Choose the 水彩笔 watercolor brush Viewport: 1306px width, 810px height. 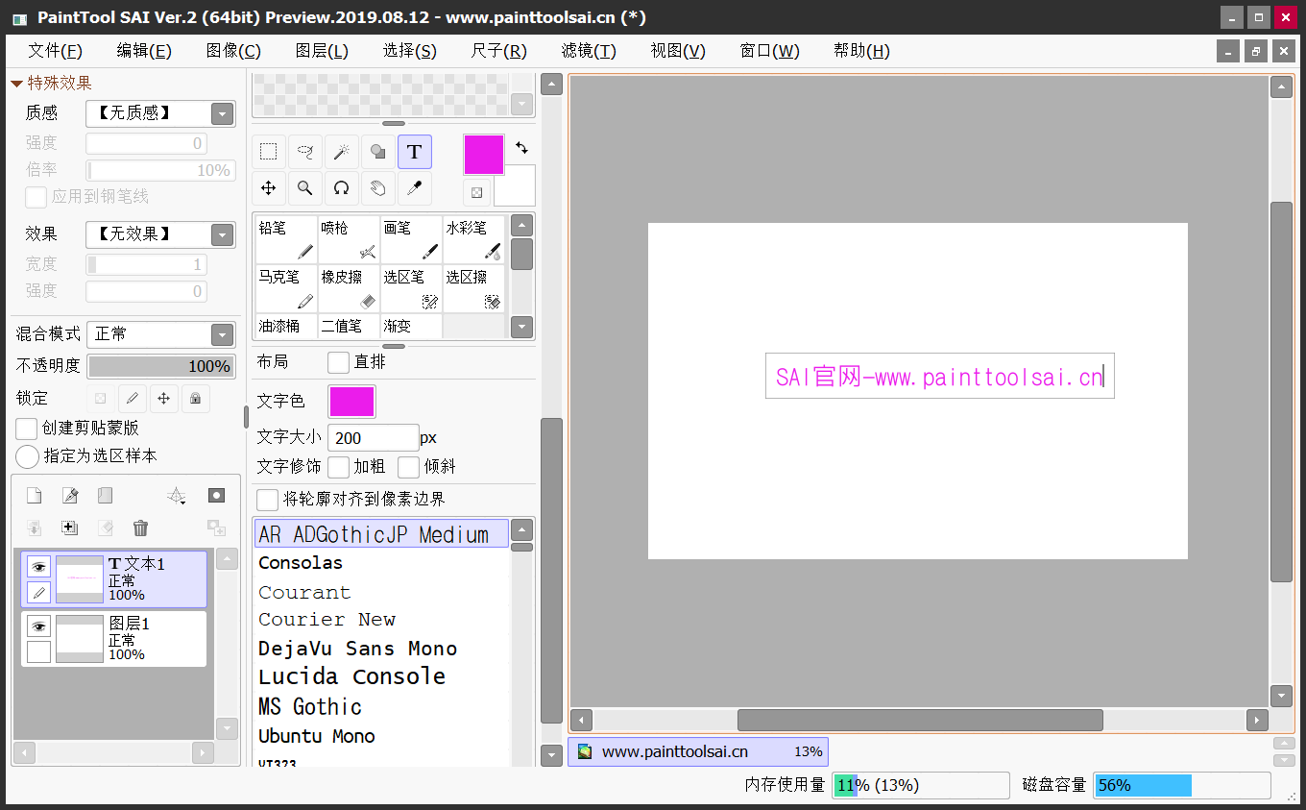[473, 239]
